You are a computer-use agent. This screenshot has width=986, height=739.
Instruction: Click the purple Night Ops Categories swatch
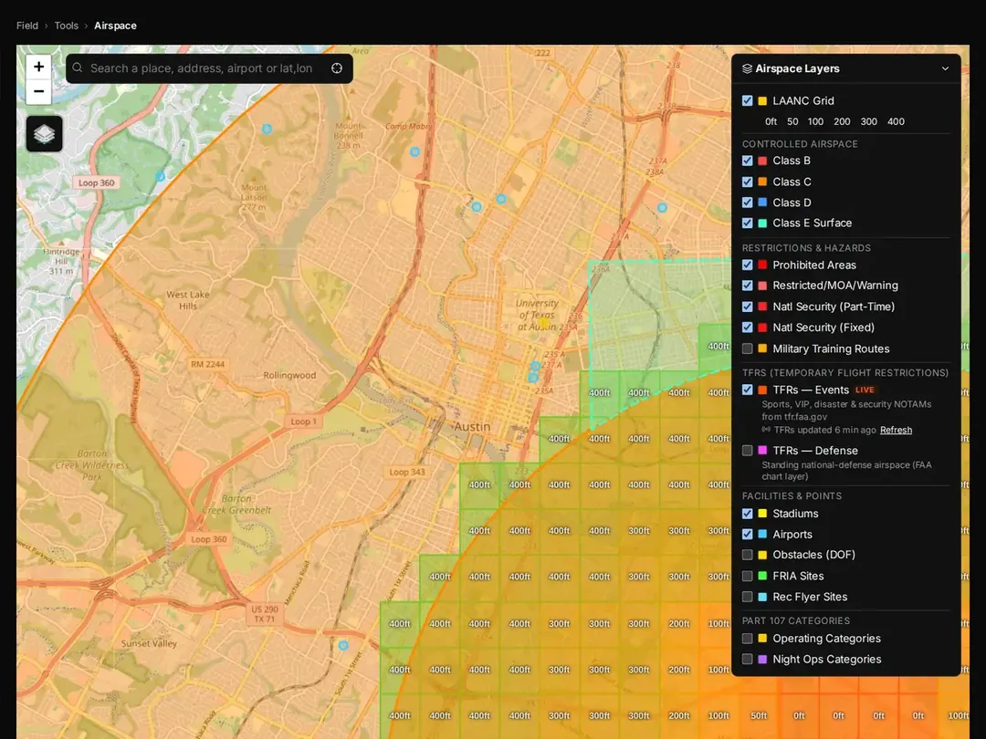(x=762, y=660)
